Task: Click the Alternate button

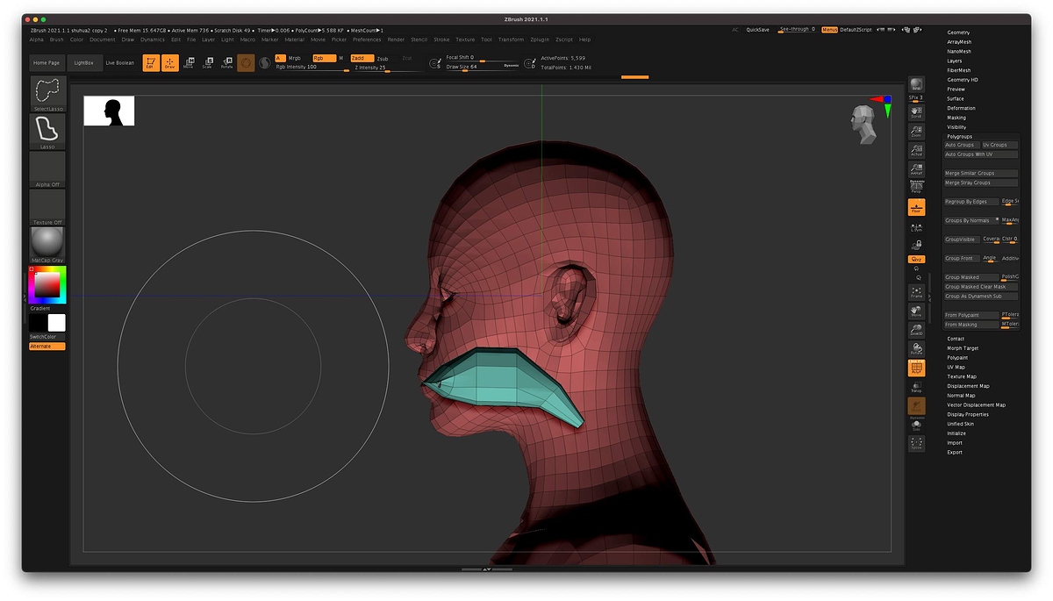Action: pos(47,346)
